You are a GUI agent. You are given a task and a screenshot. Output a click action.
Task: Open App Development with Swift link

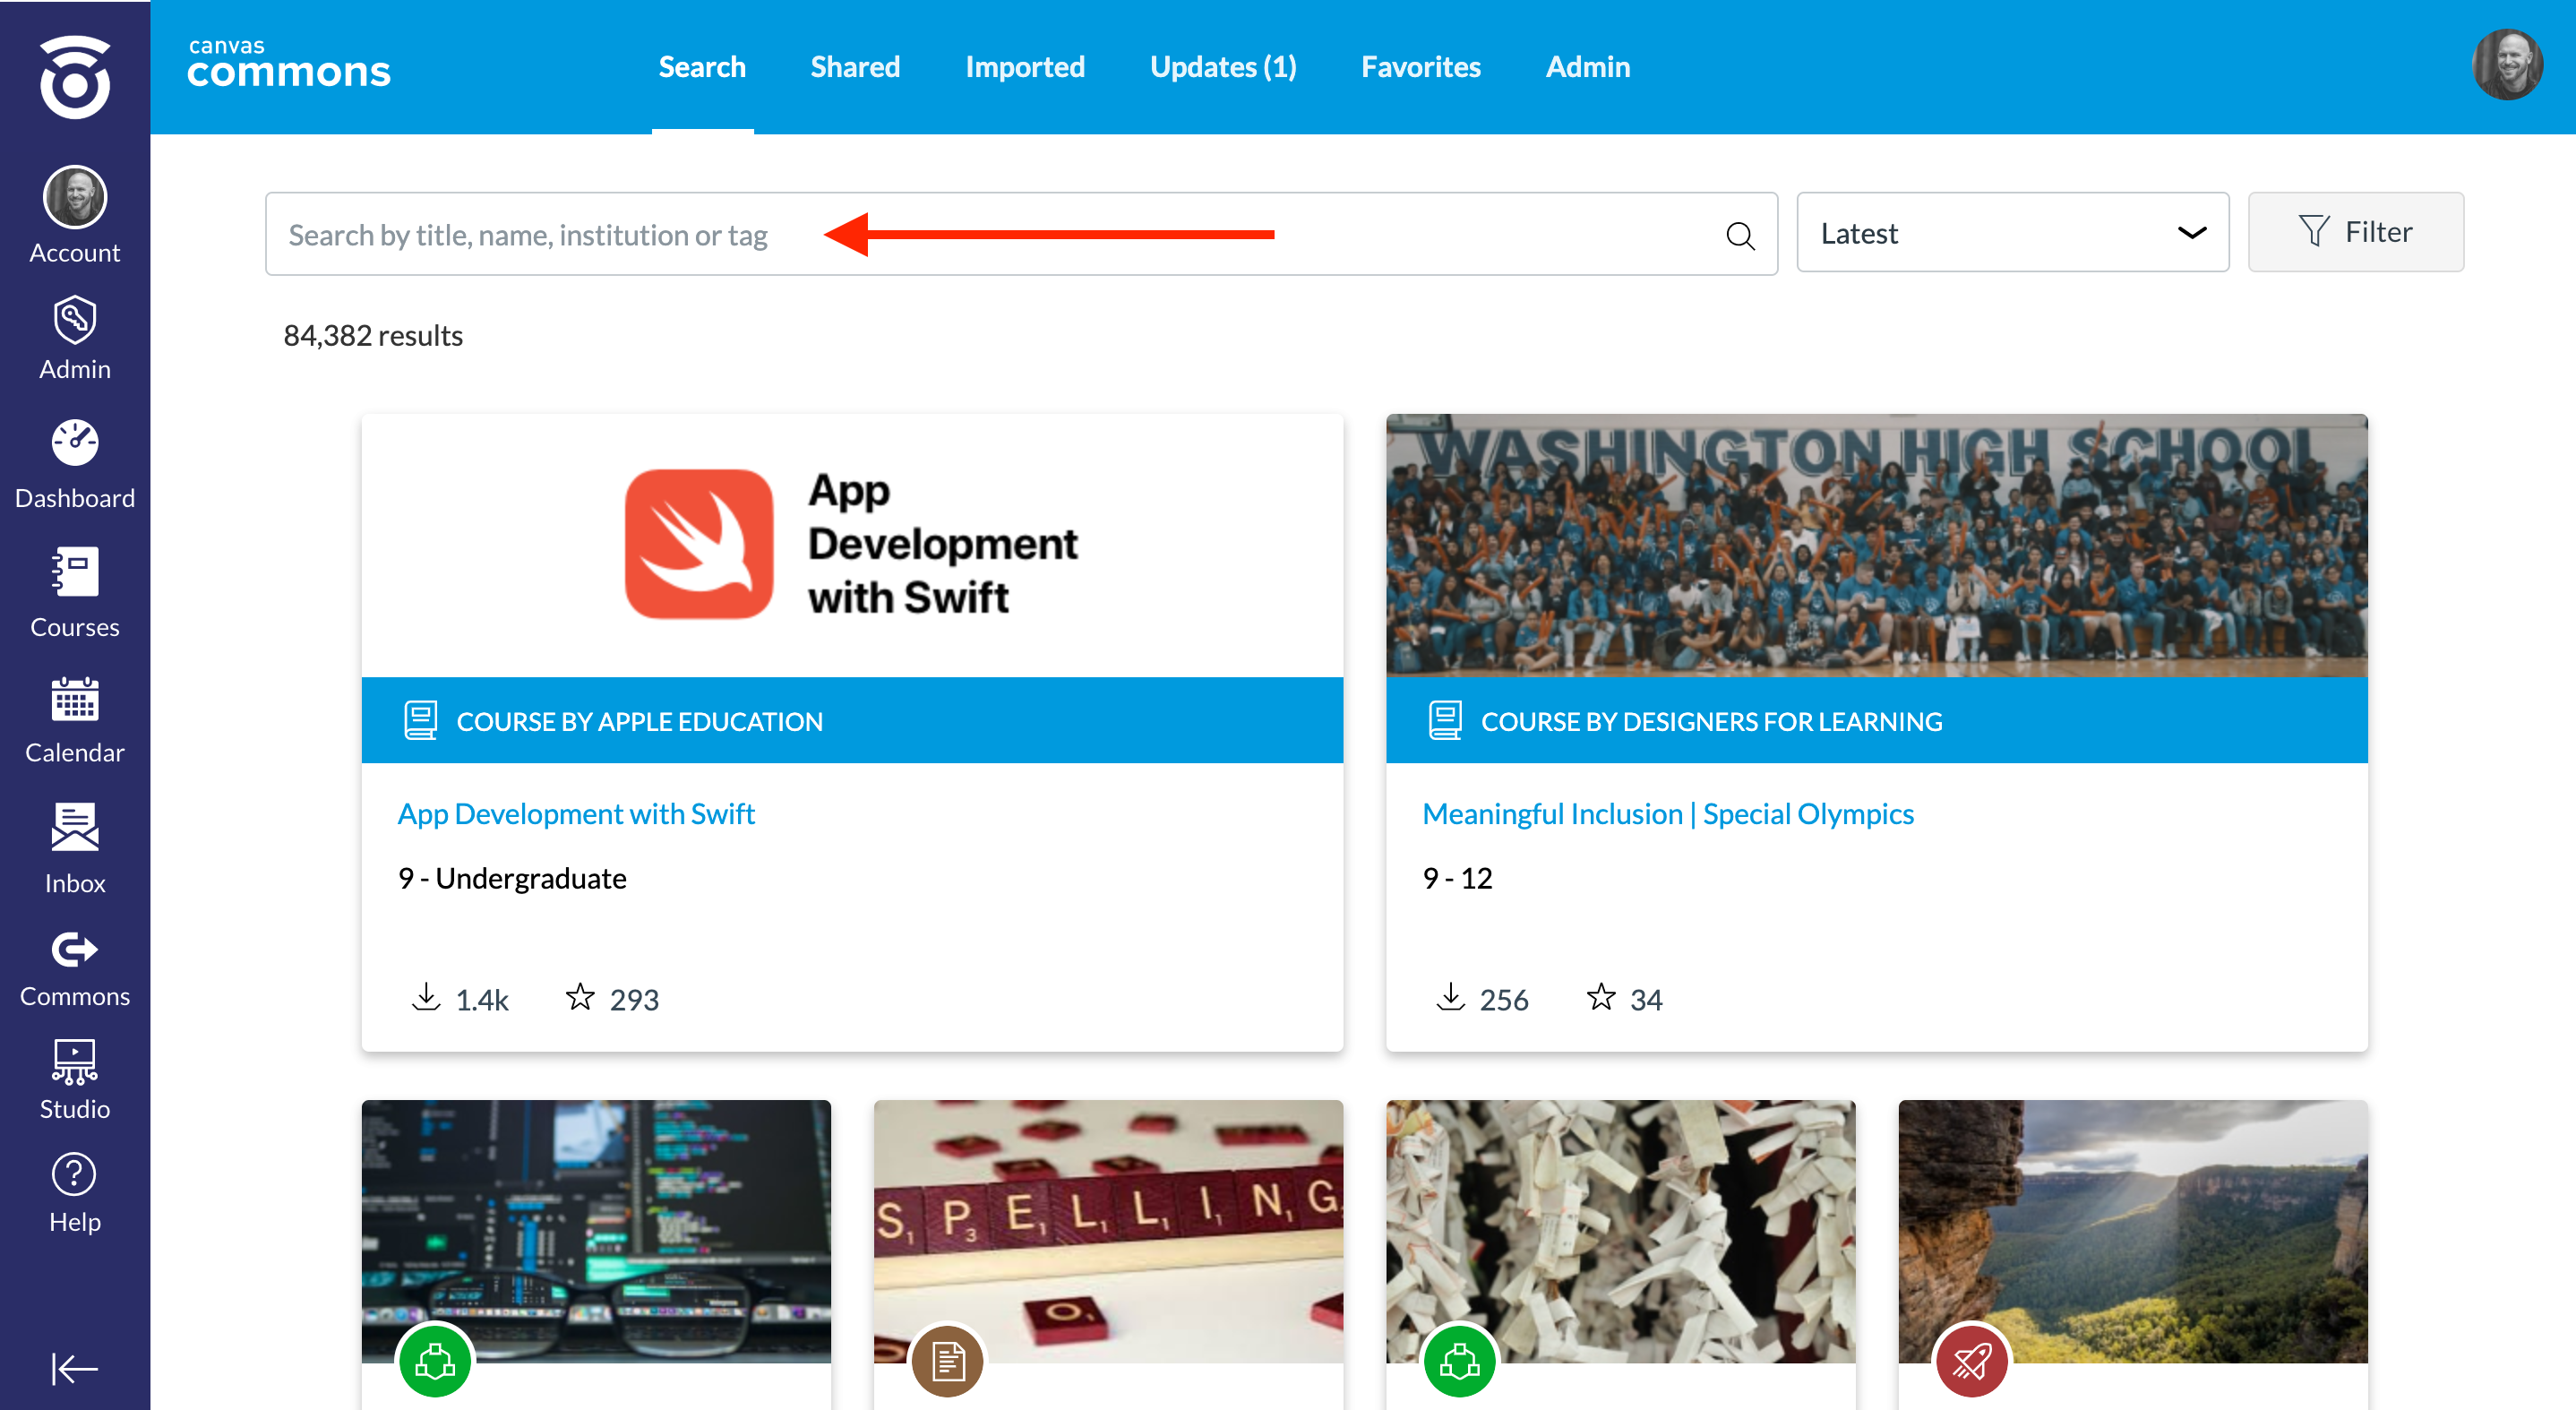pyautogui.click(x=576, y=814)
